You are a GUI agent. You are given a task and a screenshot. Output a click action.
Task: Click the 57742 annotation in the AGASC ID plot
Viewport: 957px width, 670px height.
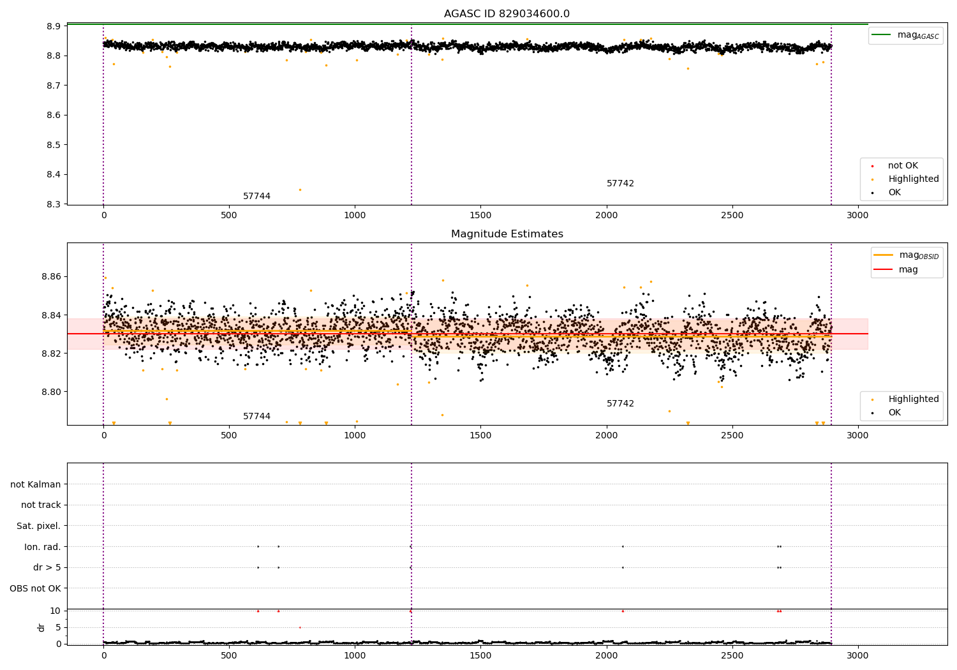[x=620, y=184]
